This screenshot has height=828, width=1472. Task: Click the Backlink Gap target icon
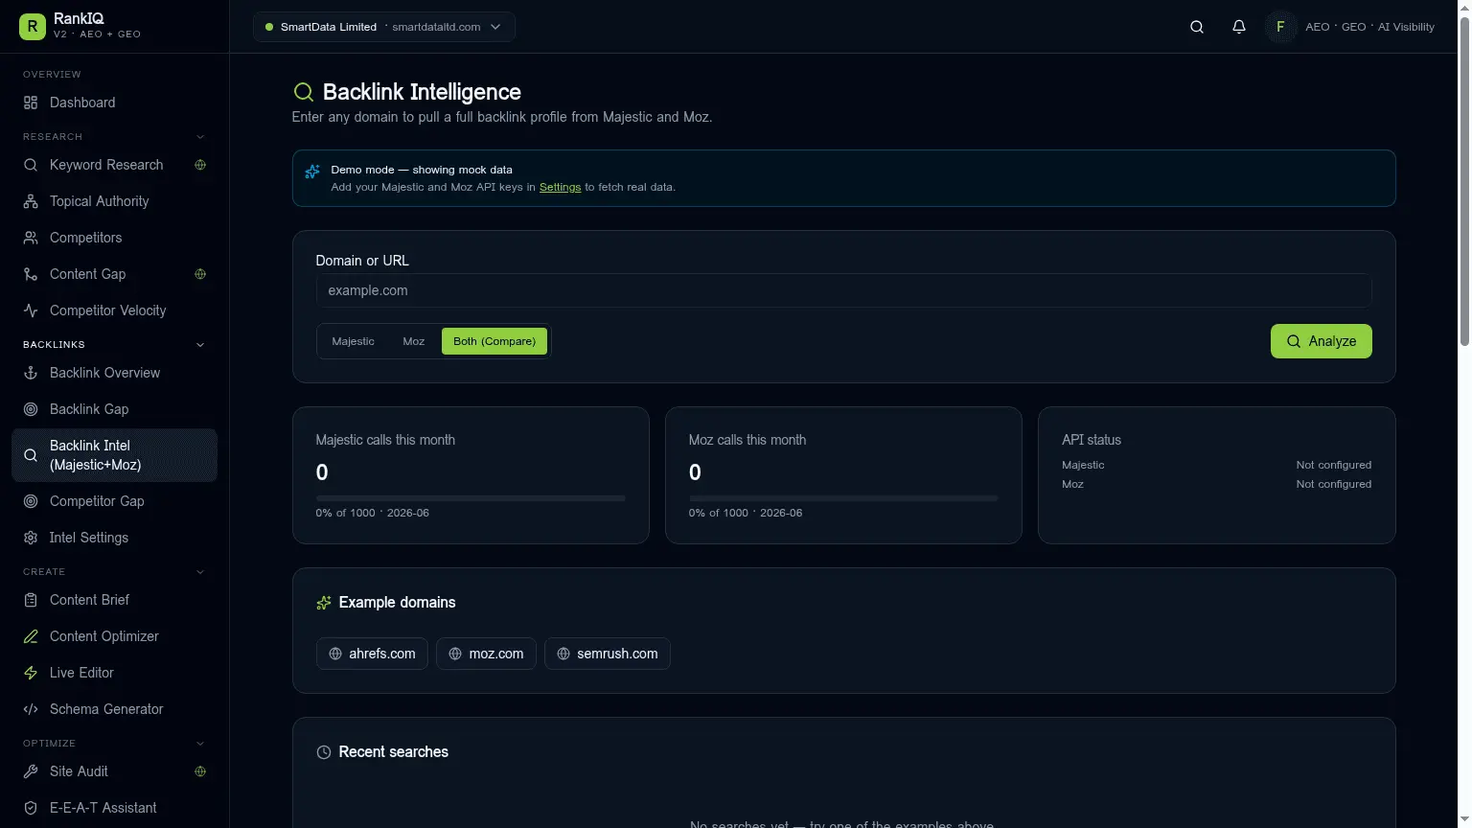[x=31, y=409]
